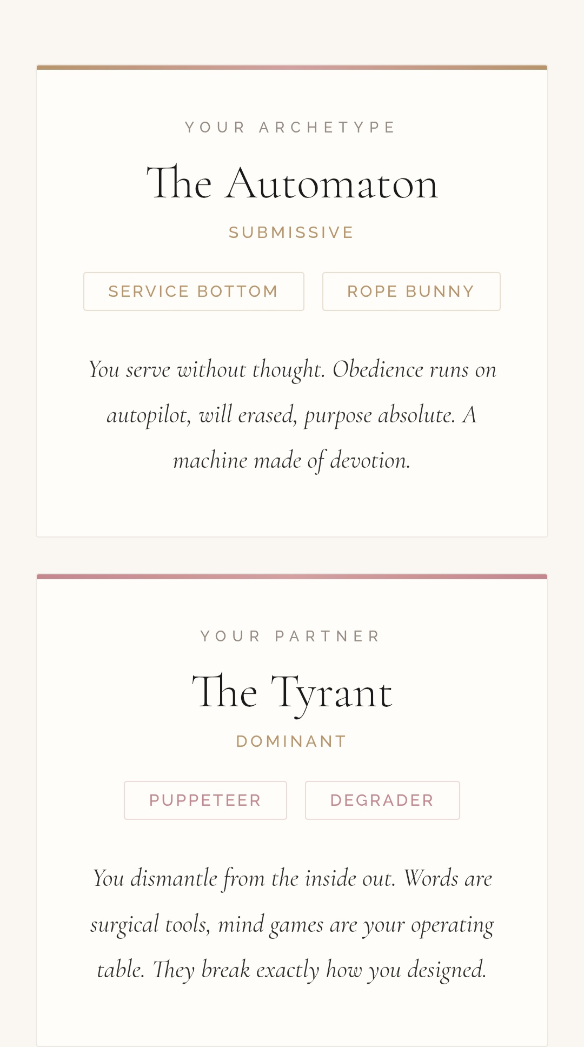The image size is (584, 1047).
Task: Click the pink gradient bar atop partner card
Action: pos(292,576)
